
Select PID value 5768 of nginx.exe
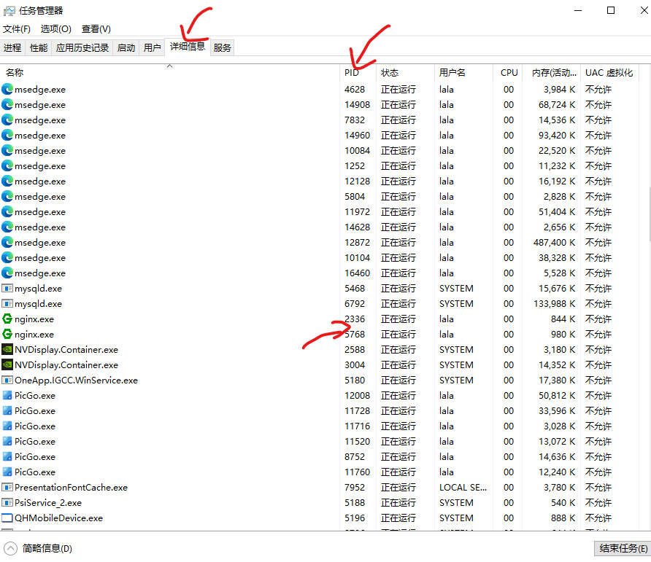355,335
